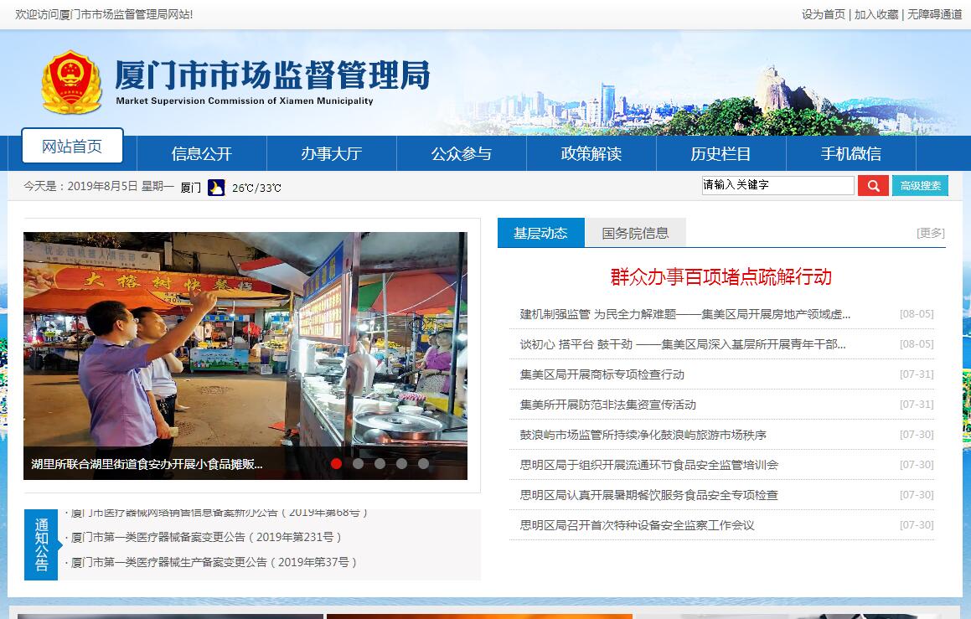Expand news list via [更多] link
971x619 pixels.
[930, 233]
